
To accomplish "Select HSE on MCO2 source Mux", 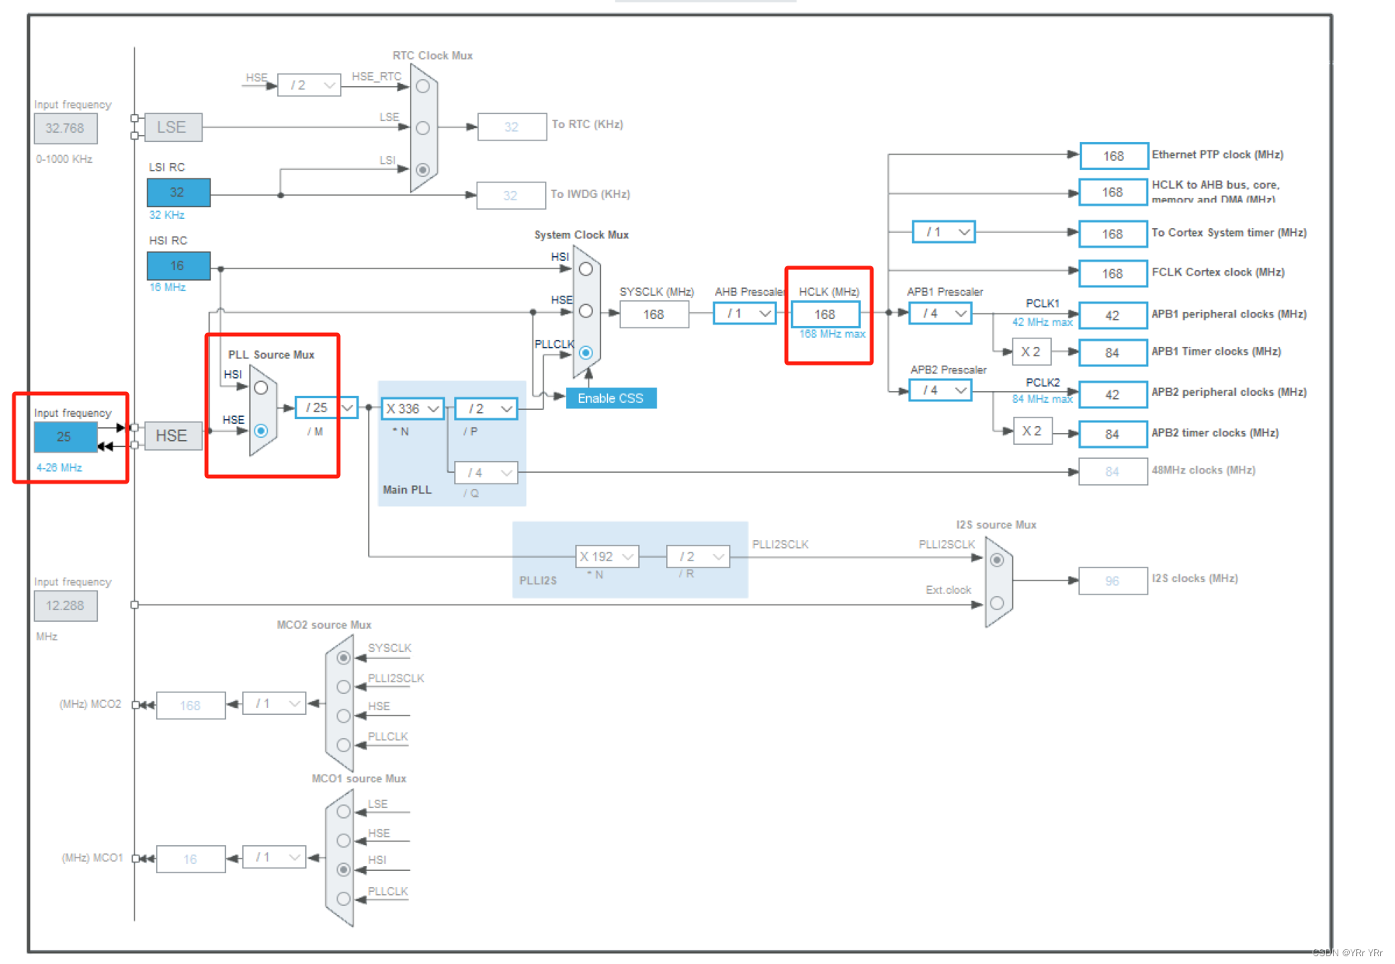I will (343, 716).
